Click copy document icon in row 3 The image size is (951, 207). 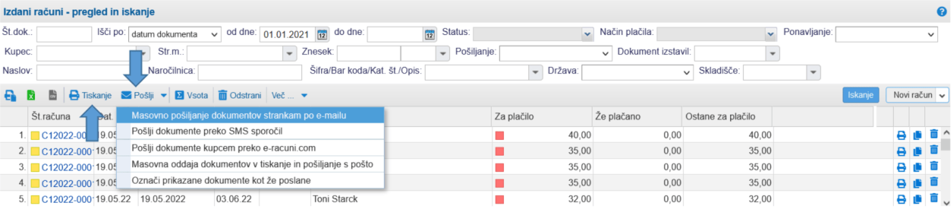coord(917,167)
